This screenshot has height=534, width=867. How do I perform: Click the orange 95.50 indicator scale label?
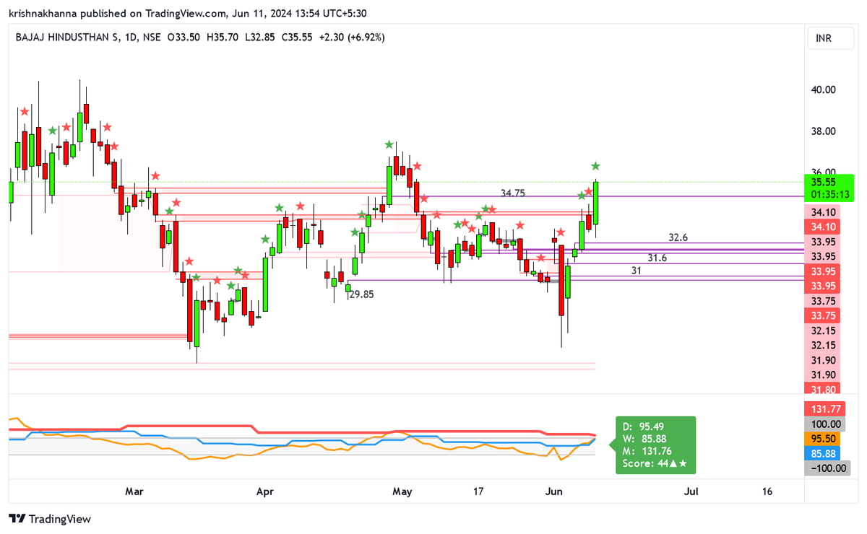824,439
